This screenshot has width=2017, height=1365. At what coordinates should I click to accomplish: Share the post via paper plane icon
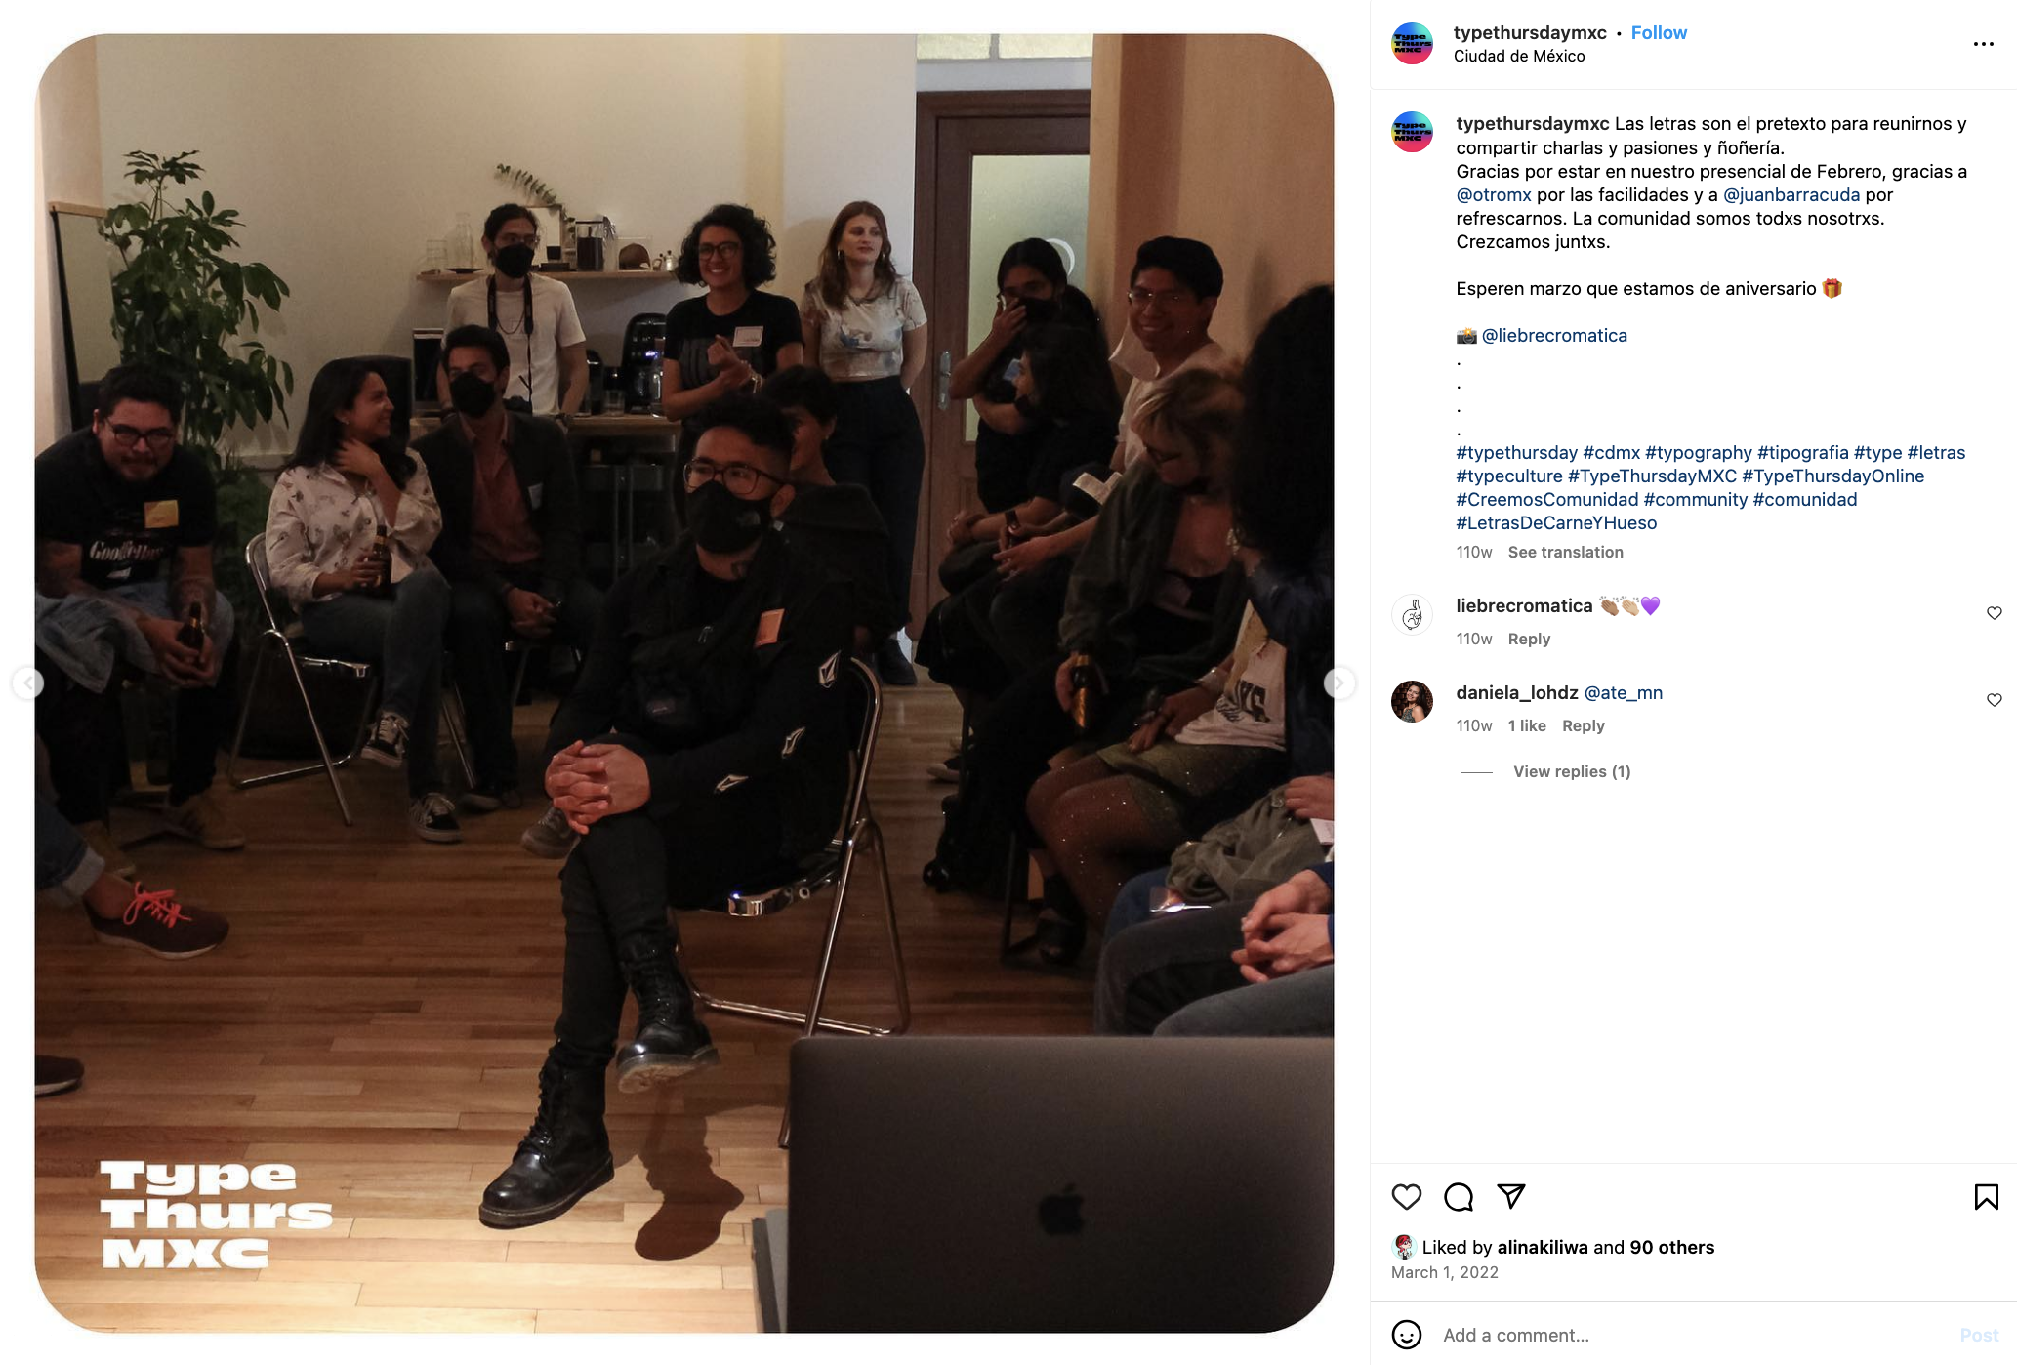[x=1511, y=1196]
